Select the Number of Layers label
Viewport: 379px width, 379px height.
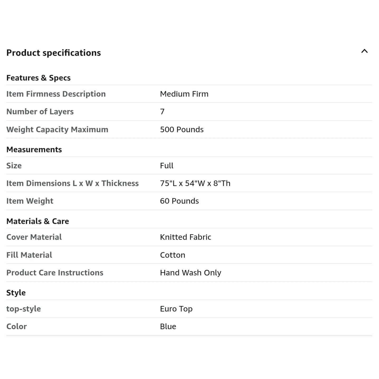[40, 112]
